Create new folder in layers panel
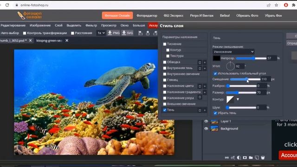The image size is (297, 167). click(251, 158)
